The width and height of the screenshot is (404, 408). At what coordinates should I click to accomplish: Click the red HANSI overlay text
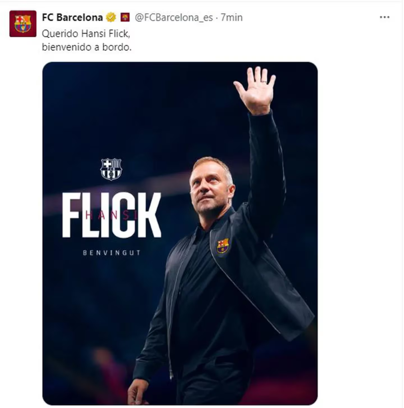click(x=112, y=215)
